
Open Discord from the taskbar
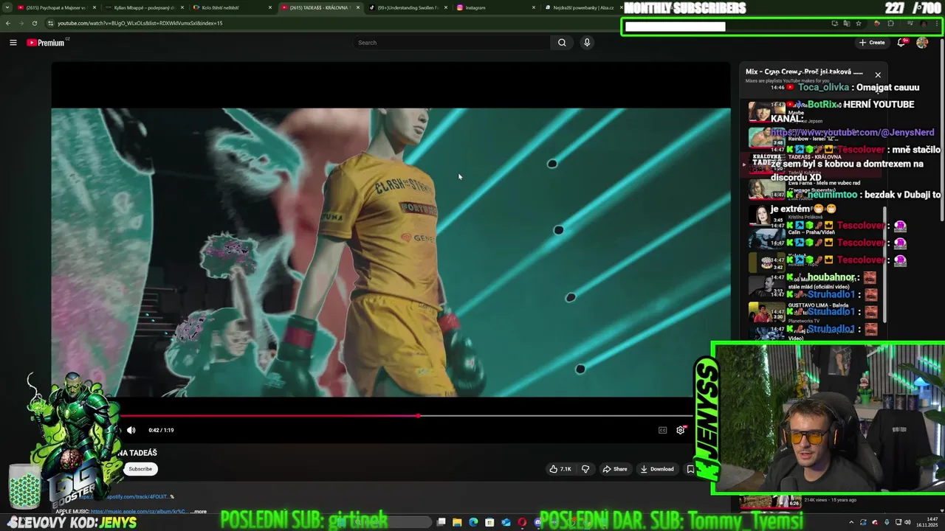click(x=538, y=522)
